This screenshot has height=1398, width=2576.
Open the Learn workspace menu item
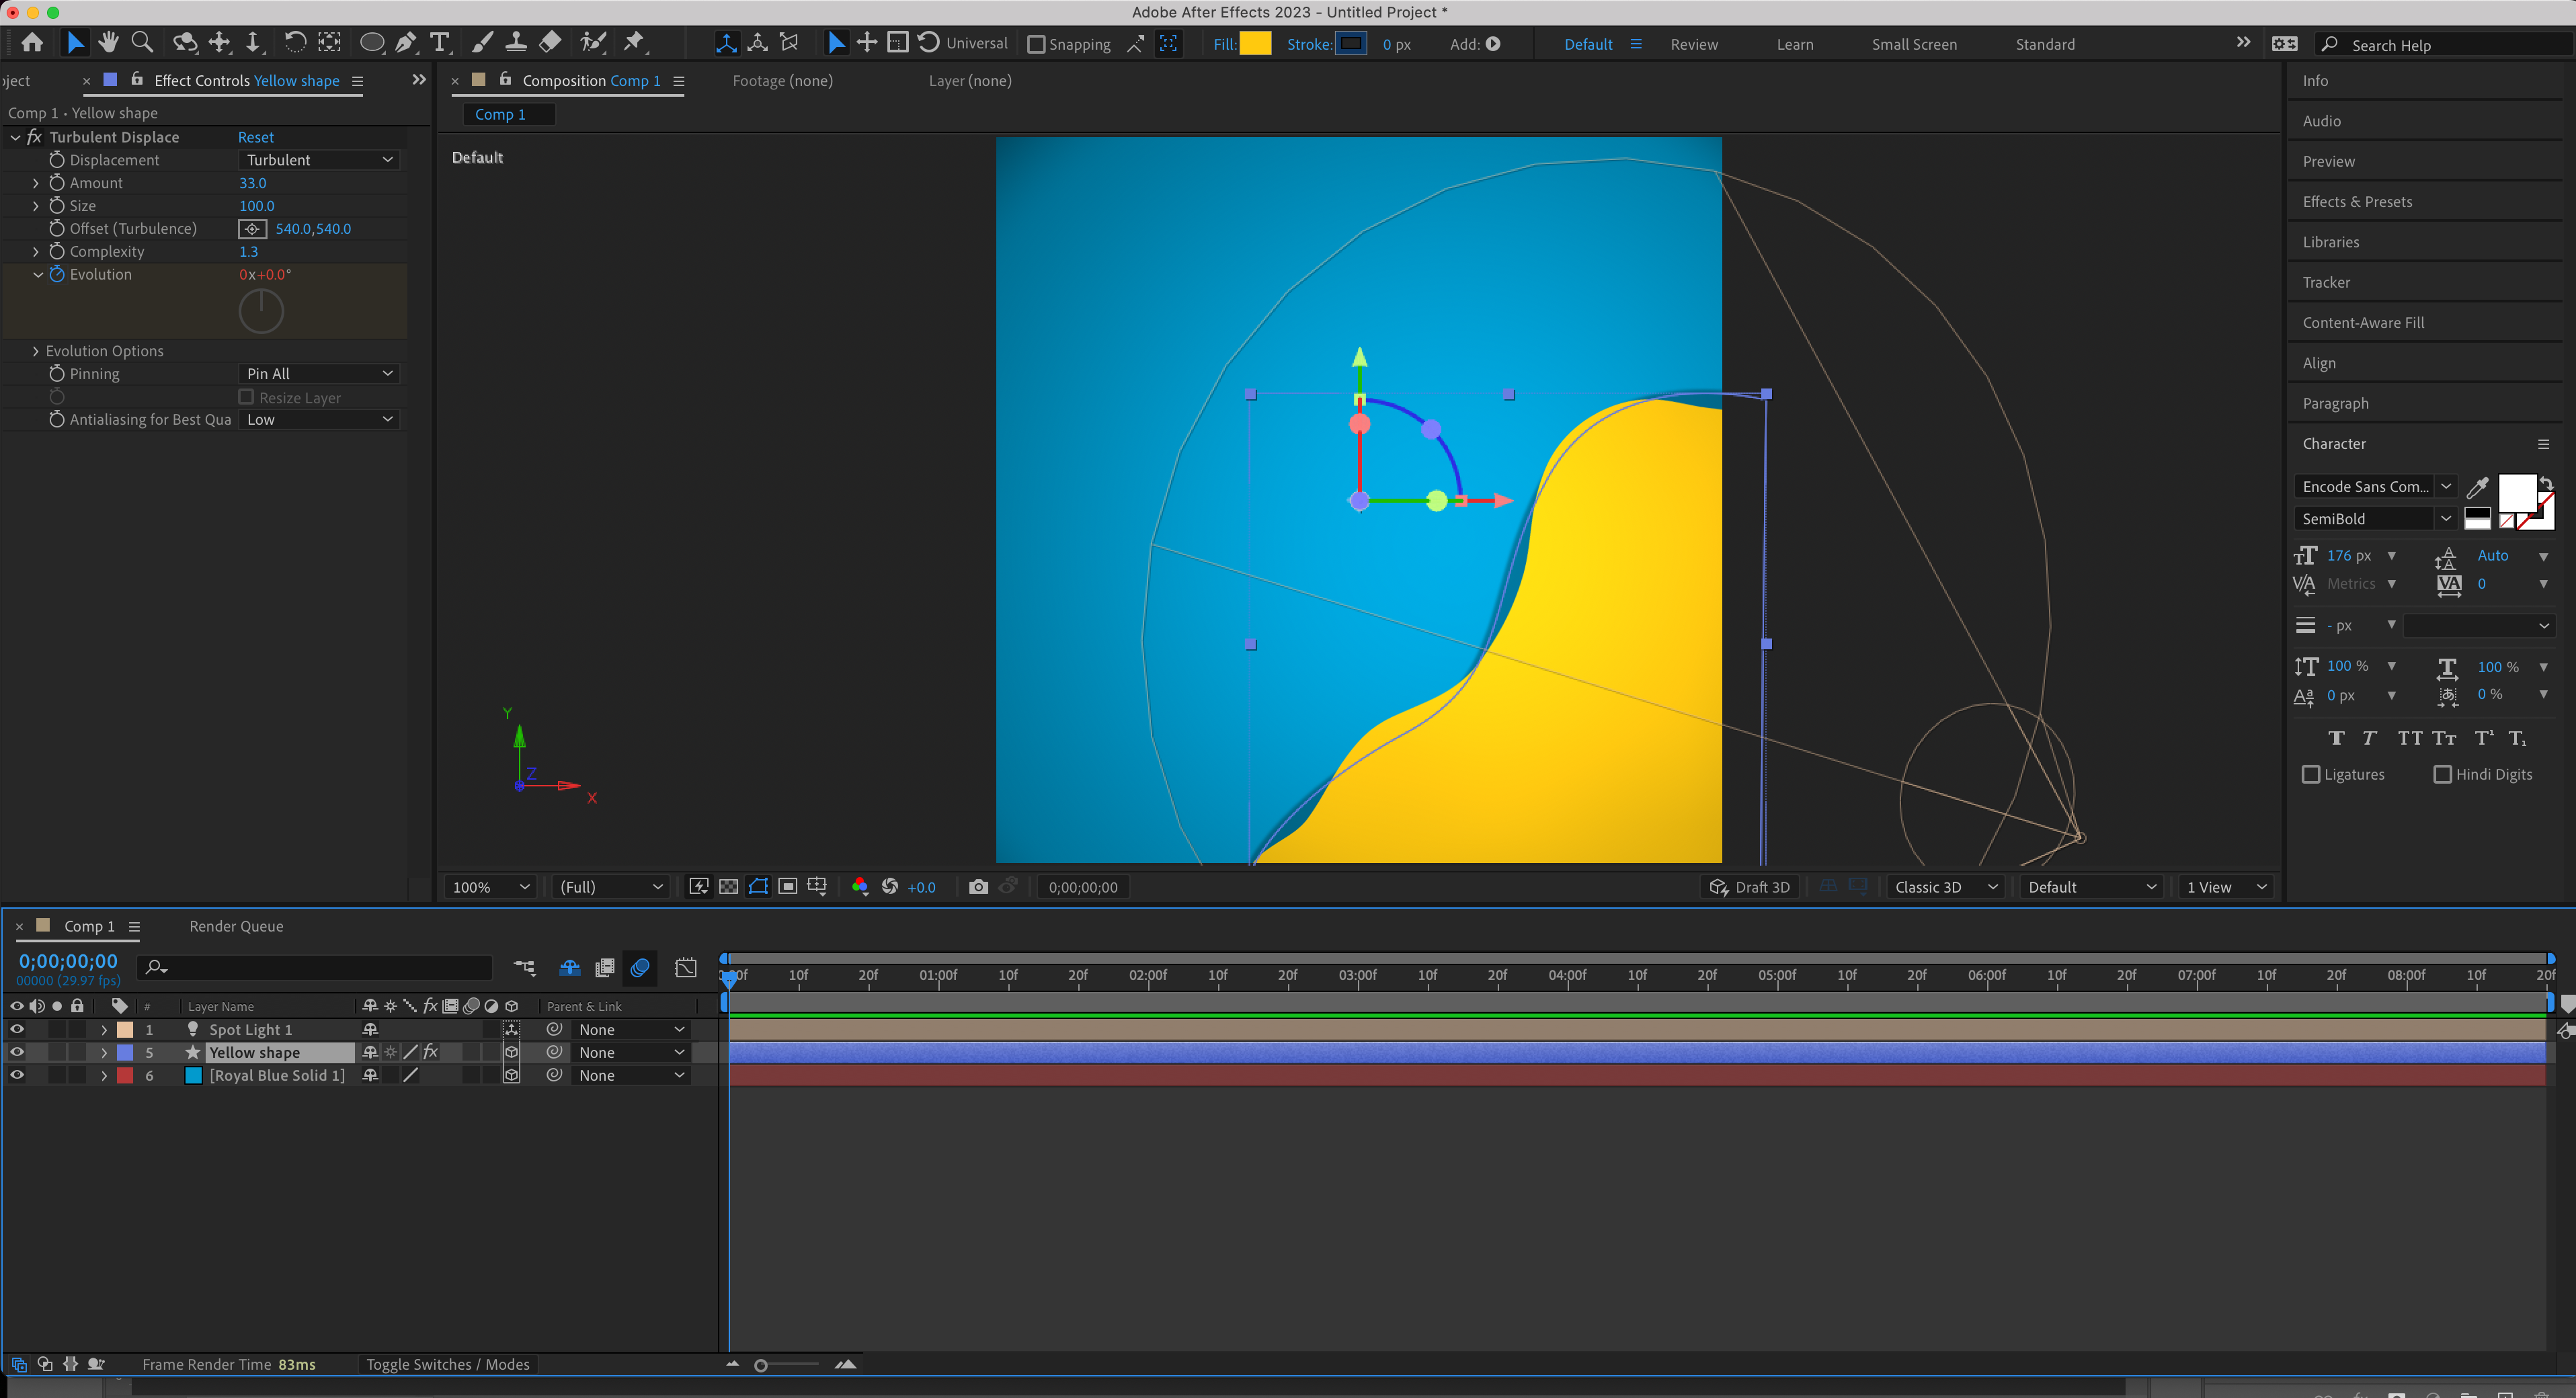point(1794,44)
